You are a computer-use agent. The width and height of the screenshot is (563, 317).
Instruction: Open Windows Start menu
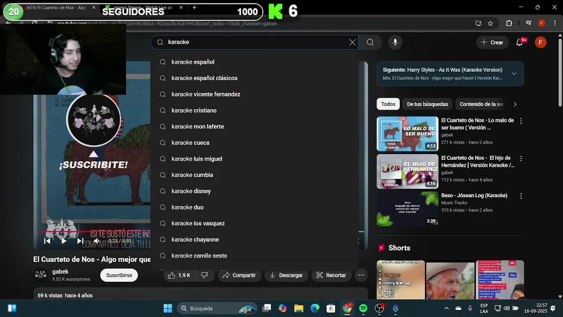coord(168,308)
